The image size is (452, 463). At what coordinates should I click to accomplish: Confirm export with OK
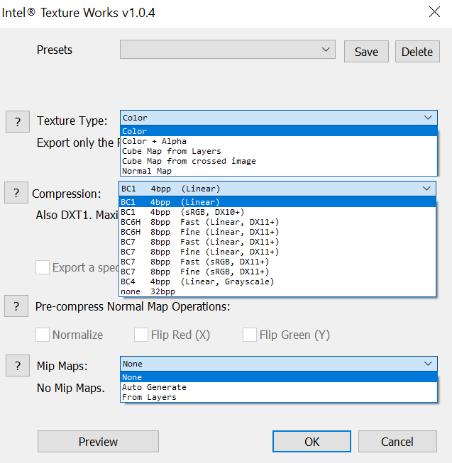tap(312, 442)
